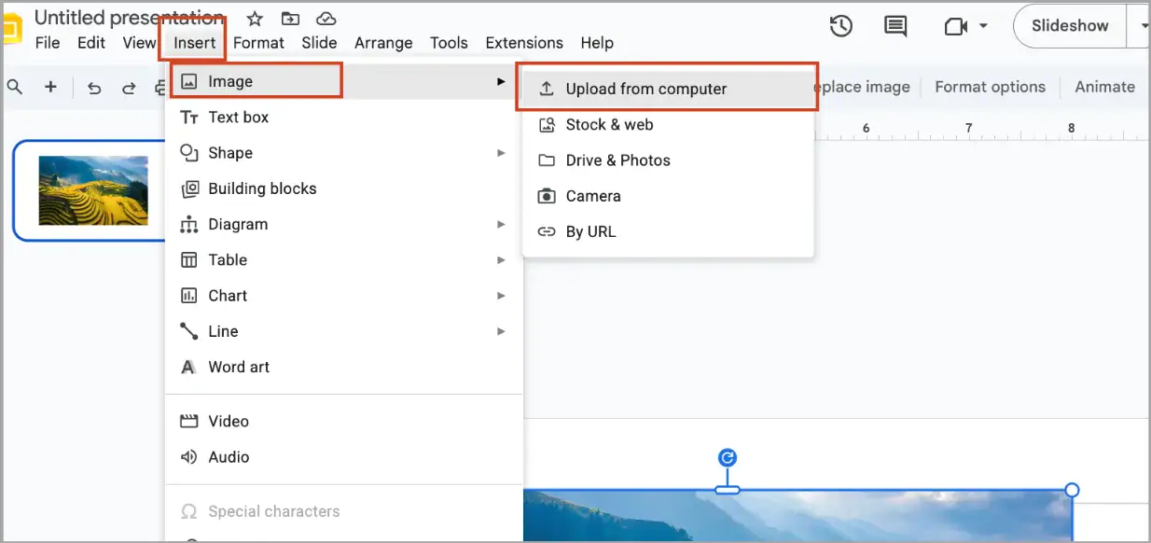Rename the Untitled presentation title
Viewport: 1151px width, 543px height.
pyautogui.click(x=129, y=17)
